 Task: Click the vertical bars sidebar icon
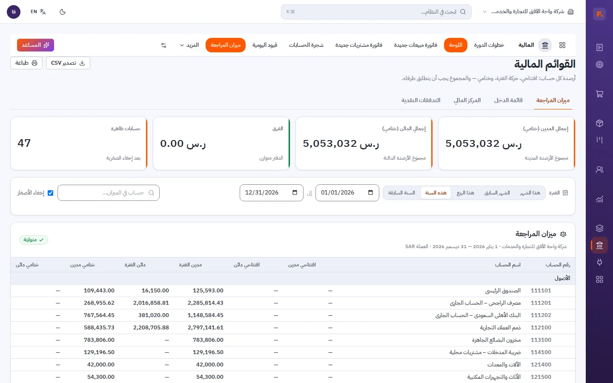(x=599, y=140)
